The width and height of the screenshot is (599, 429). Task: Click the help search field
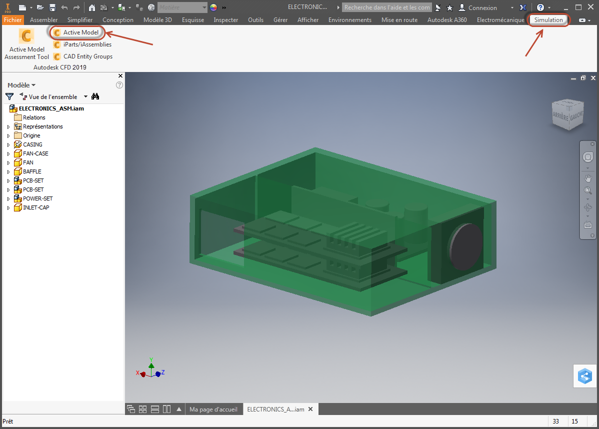(386, 7)
